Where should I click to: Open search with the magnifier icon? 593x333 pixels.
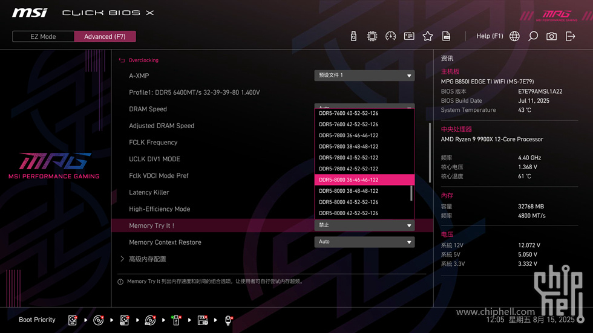click(533, 36)
